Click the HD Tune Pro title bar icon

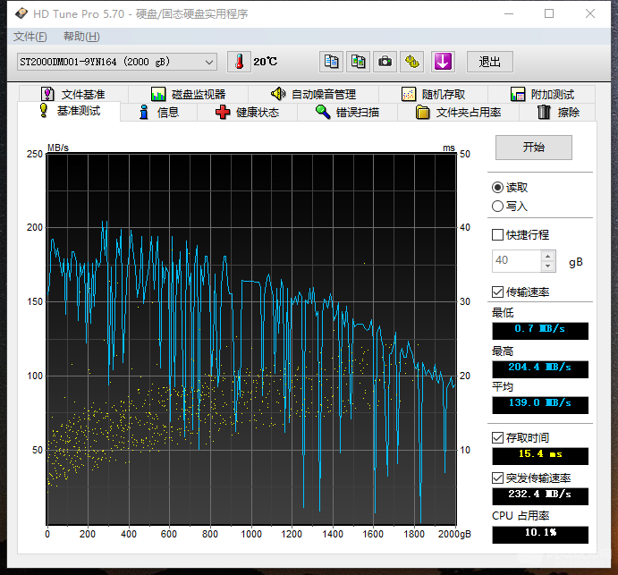pos(21,13)
